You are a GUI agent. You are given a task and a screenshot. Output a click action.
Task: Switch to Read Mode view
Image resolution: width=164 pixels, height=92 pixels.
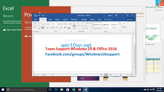[x=101, y=75]
